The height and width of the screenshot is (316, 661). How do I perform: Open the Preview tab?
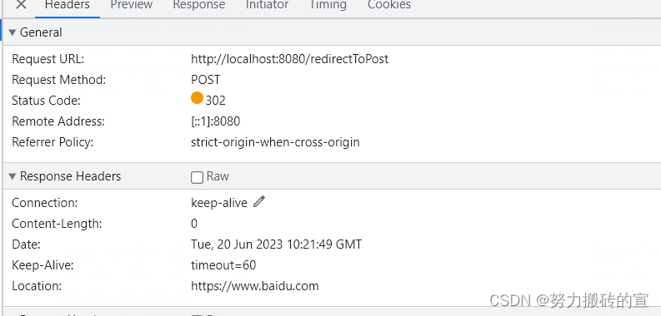tap(132, 5)
